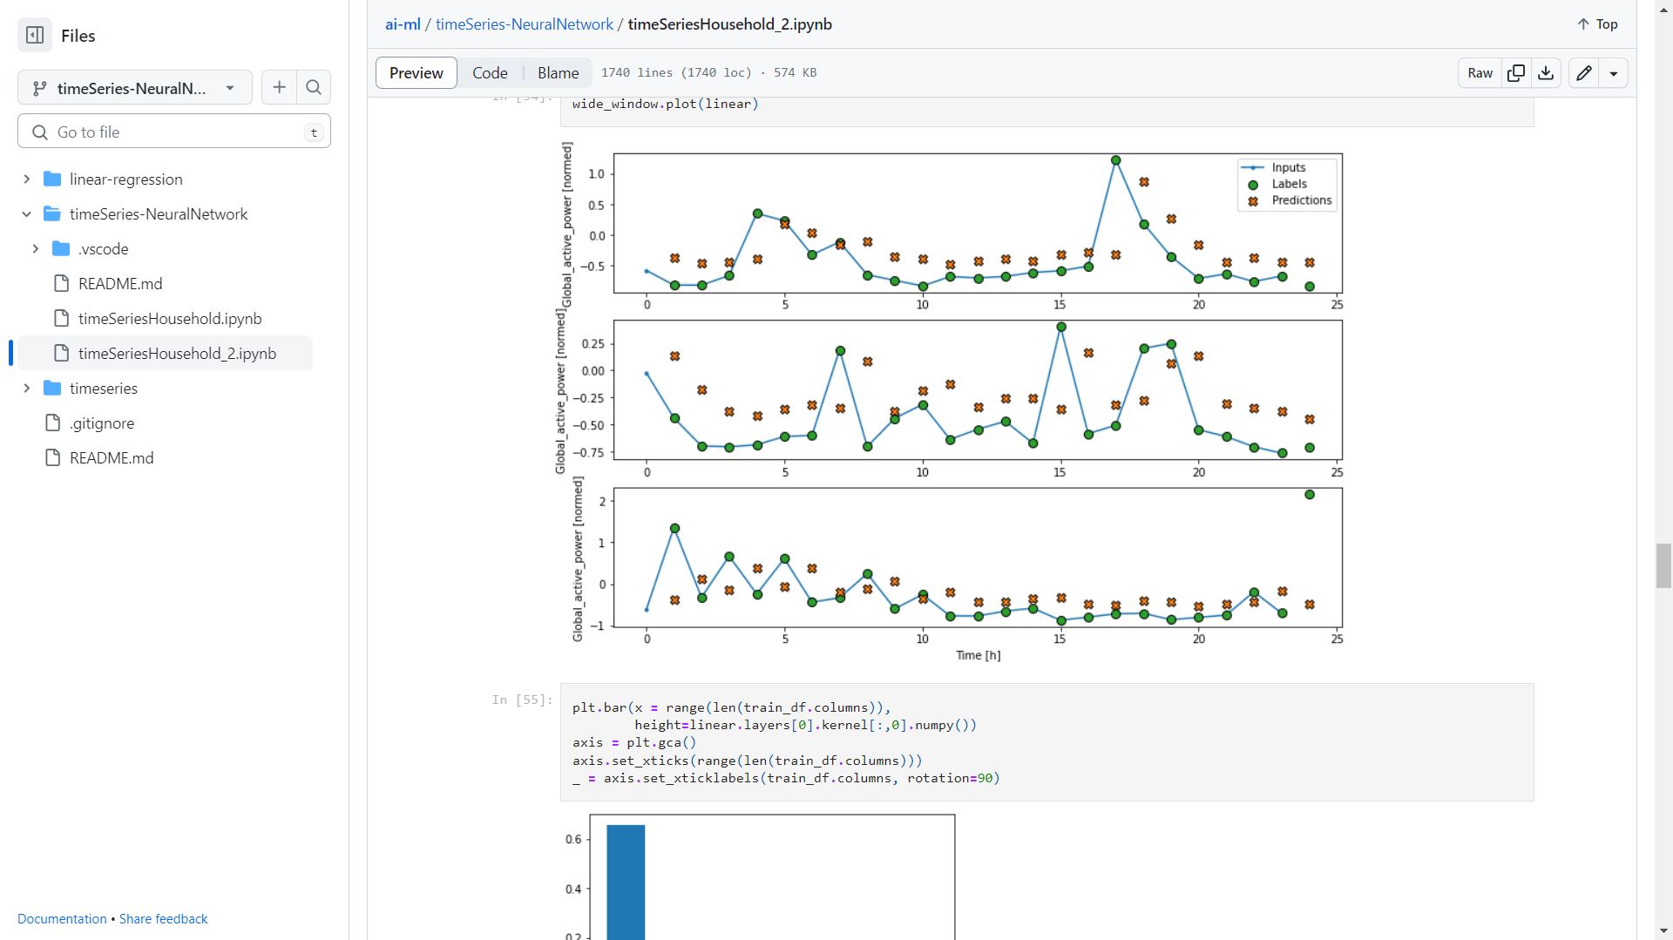Open linear-regression folder entry
Image resolution: width=1673 pixels, height=940 pixels.
126,179
